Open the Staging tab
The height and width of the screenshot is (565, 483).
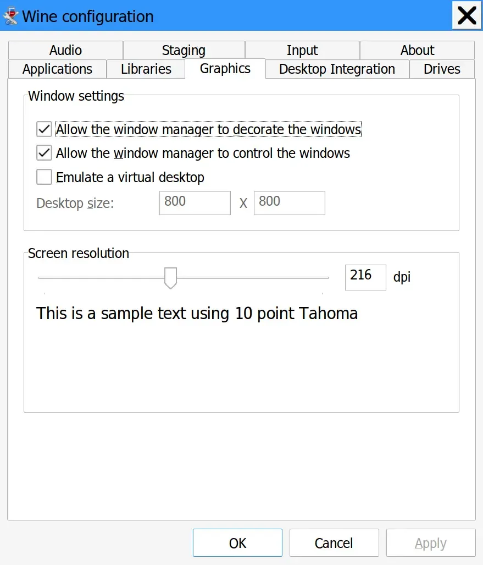[x=184, y=51]
